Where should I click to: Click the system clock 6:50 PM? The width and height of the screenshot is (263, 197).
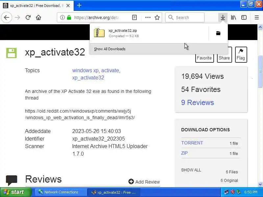tap(251, 192)
